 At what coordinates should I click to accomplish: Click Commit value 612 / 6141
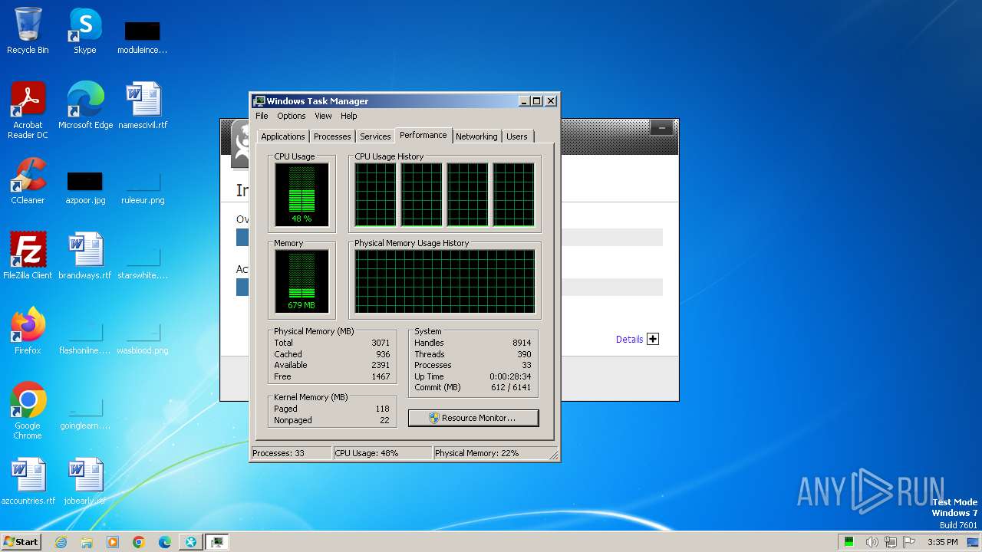(x=511, y=387)
